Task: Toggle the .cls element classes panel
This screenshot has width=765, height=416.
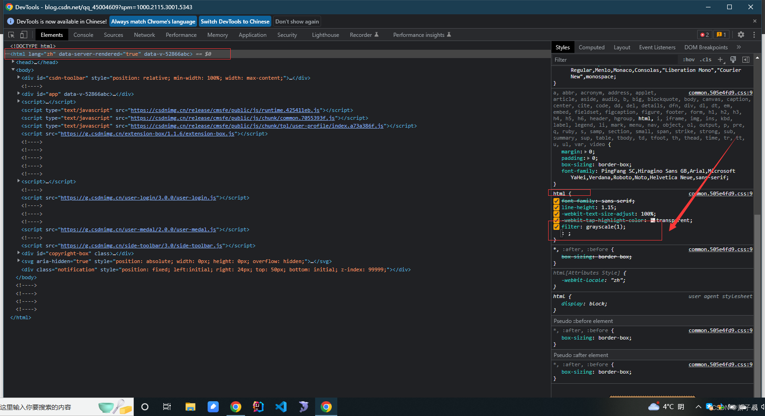Action: pos(705,59)
